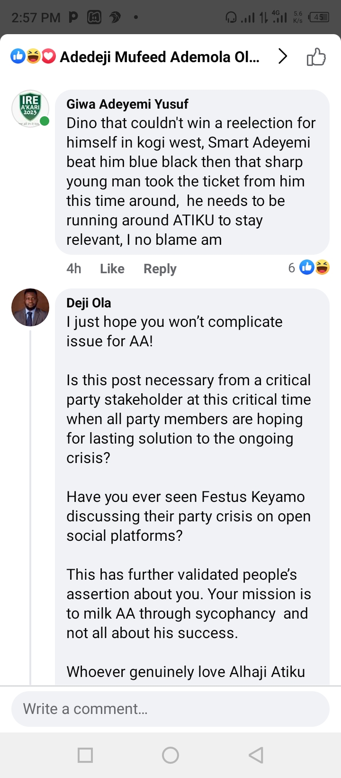Tap the Giwa Adeyemi Yusuf name link
Image resolution: width=341 pixels, height=778 pixels.
(127, 104)
